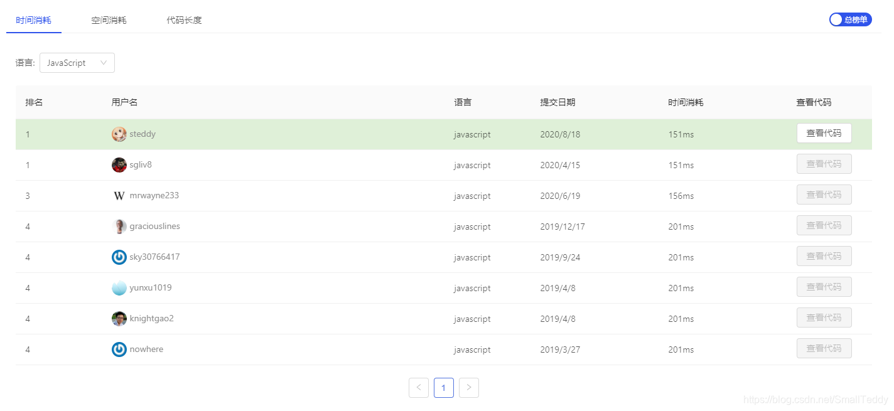Select page 1 in pagination

pos(444,388)
